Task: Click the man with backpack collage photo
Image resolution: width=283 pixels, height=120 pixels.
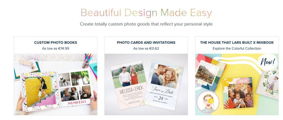Action: (80, 78)
